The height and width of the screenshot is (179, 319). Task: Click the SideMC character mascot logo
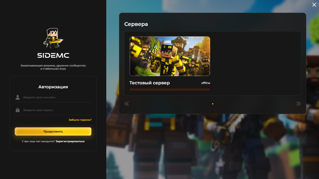coord(53,38)
